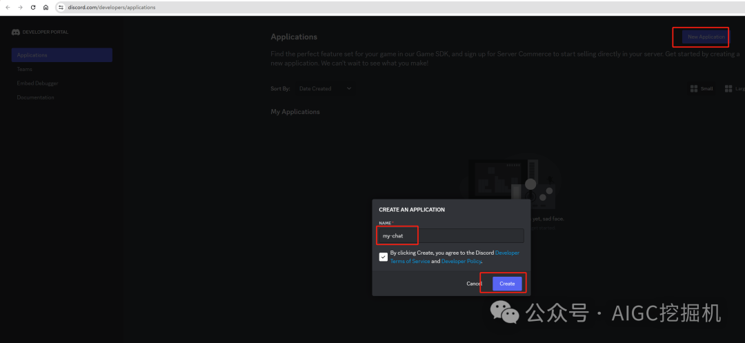Cancel the Create an Application dialog
This screenshot has width=745, height=343.
point(474,284)
